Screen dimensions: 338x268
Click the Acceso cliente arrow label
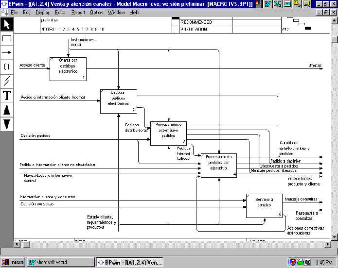(32, 65)
